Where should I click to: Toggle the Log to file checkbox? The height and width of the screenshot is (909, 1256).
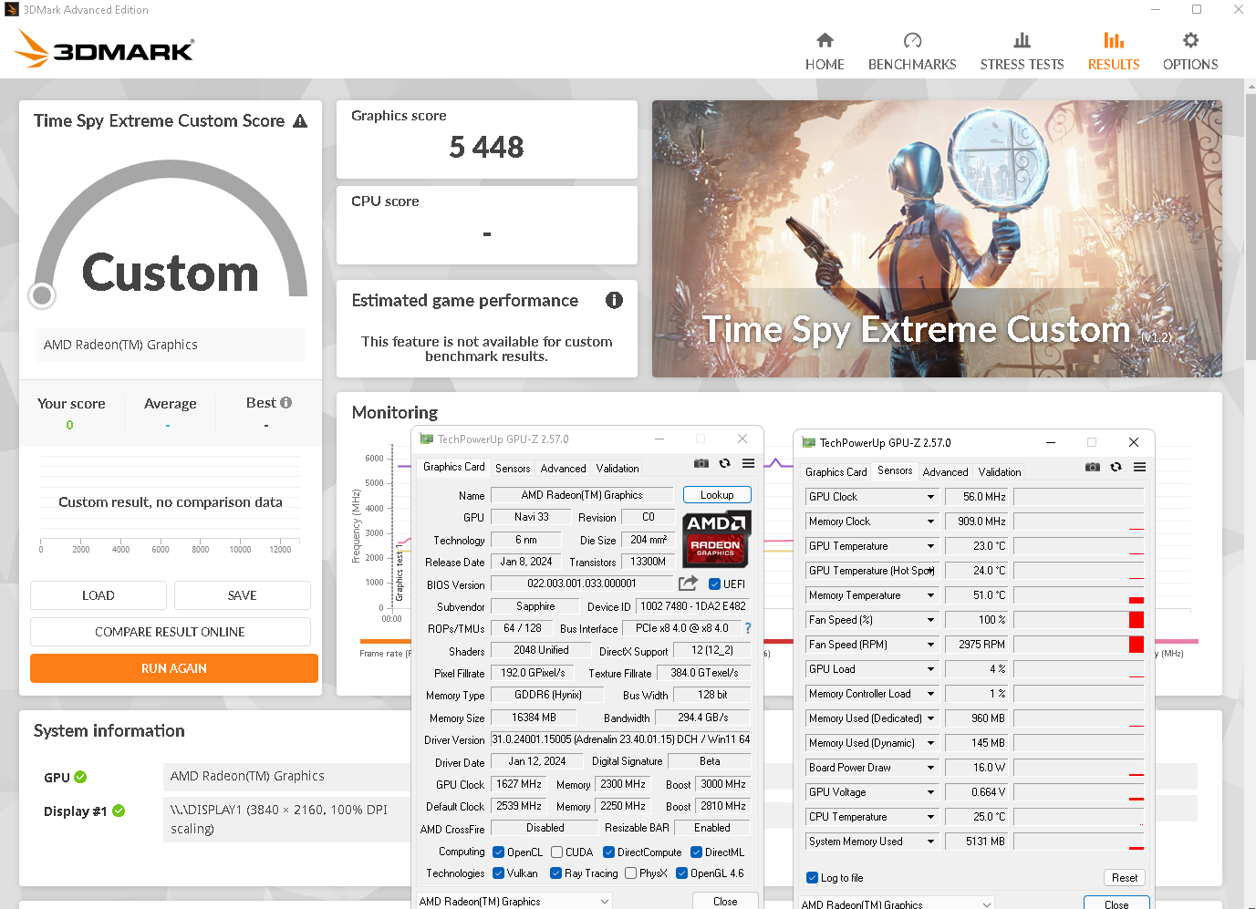pyautogui.click(x=813, y=878)
